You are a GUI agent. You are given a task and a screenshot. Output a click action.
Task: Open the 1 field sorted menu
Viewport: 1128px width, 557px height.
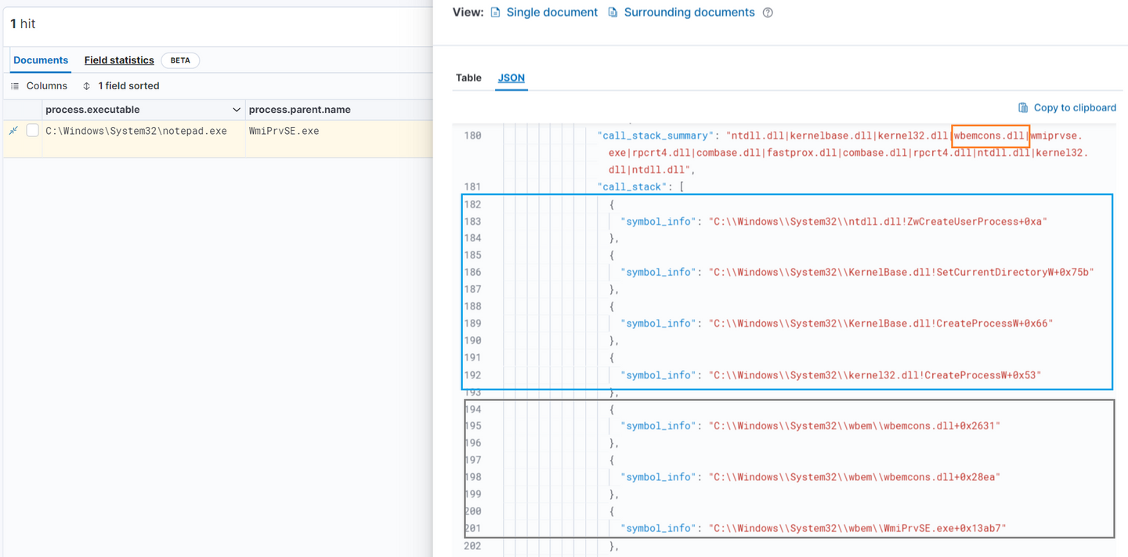[128, 86]
